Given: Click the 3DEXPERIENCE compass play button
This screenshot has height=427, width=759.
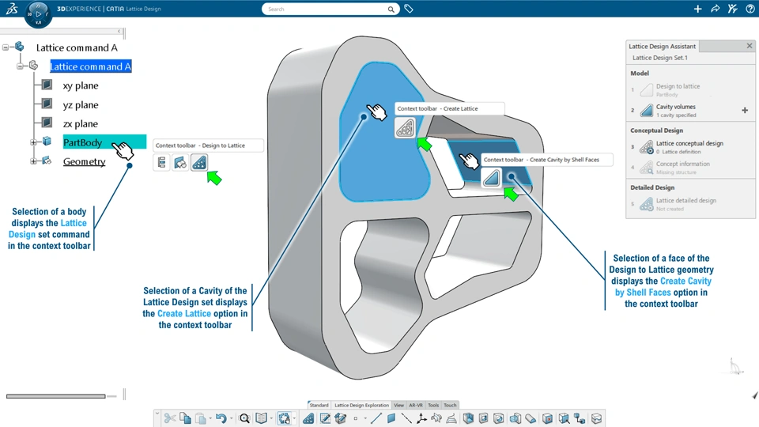Looking at the screenshot, I should (x=38, y=14).
